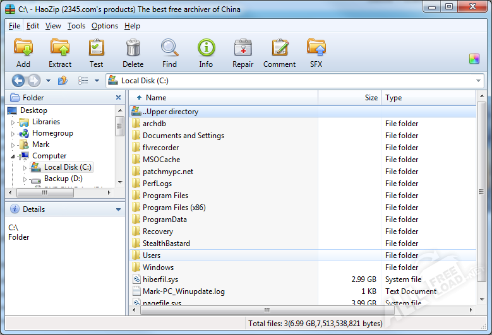Viewport: 492px width, 335px height.
Task: Open the Tools menu
Action: coord(76,26)
